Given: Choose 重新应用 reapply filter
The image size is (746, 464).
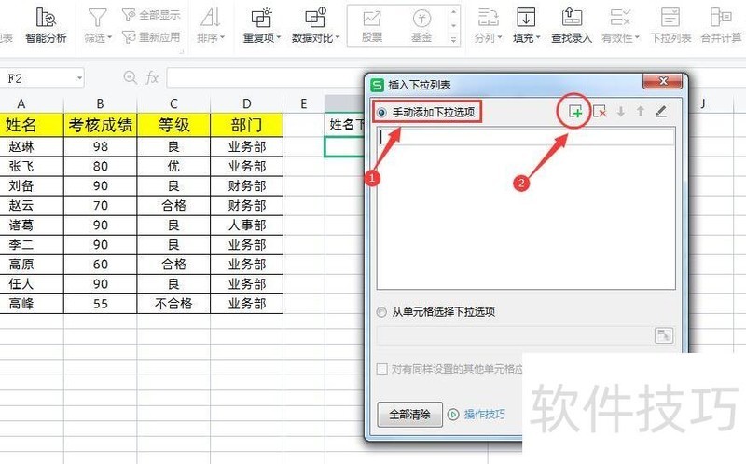Looking at the screenshot, I should pyautogui.click(x=151, y=36).
